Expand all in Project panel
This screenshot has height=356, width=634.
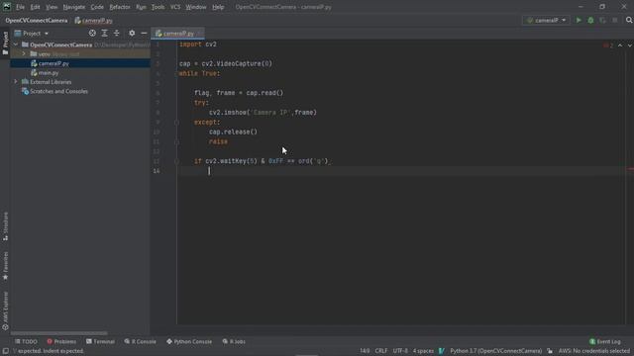(104, 33)
